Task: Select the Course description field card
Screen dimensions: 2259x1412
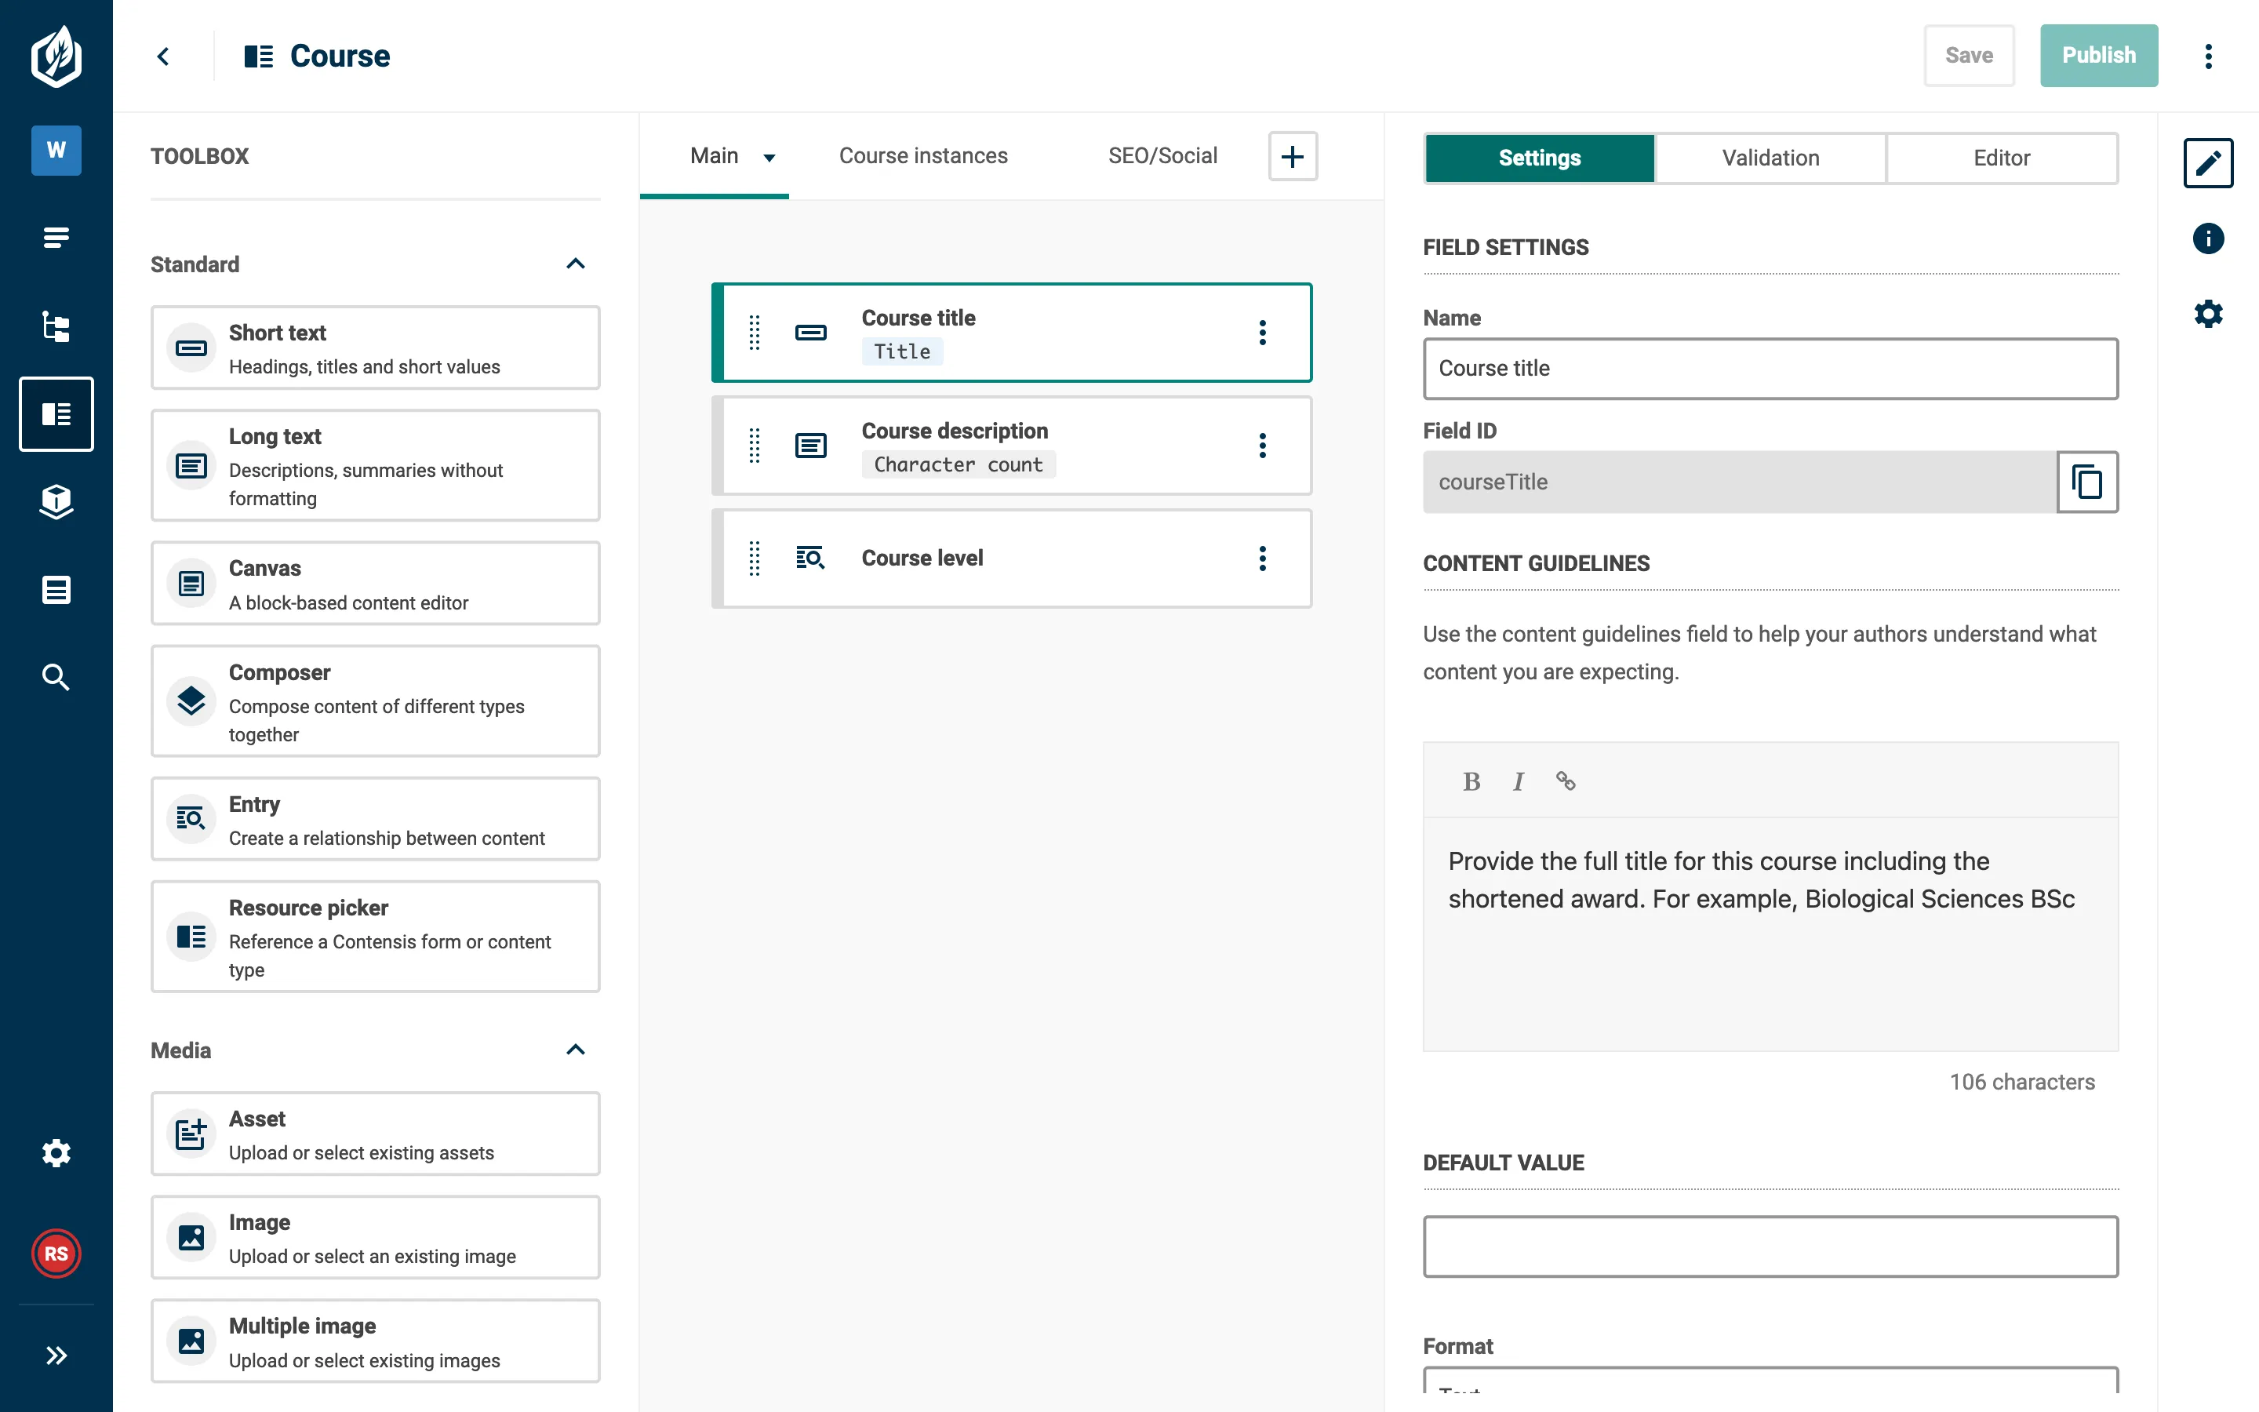Action: coord(1012,446)
